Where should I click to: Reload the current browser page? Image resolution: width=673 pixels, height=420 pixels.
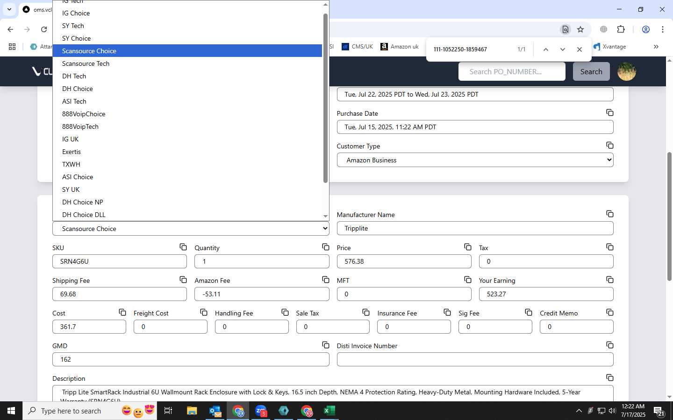pos(44,29)
